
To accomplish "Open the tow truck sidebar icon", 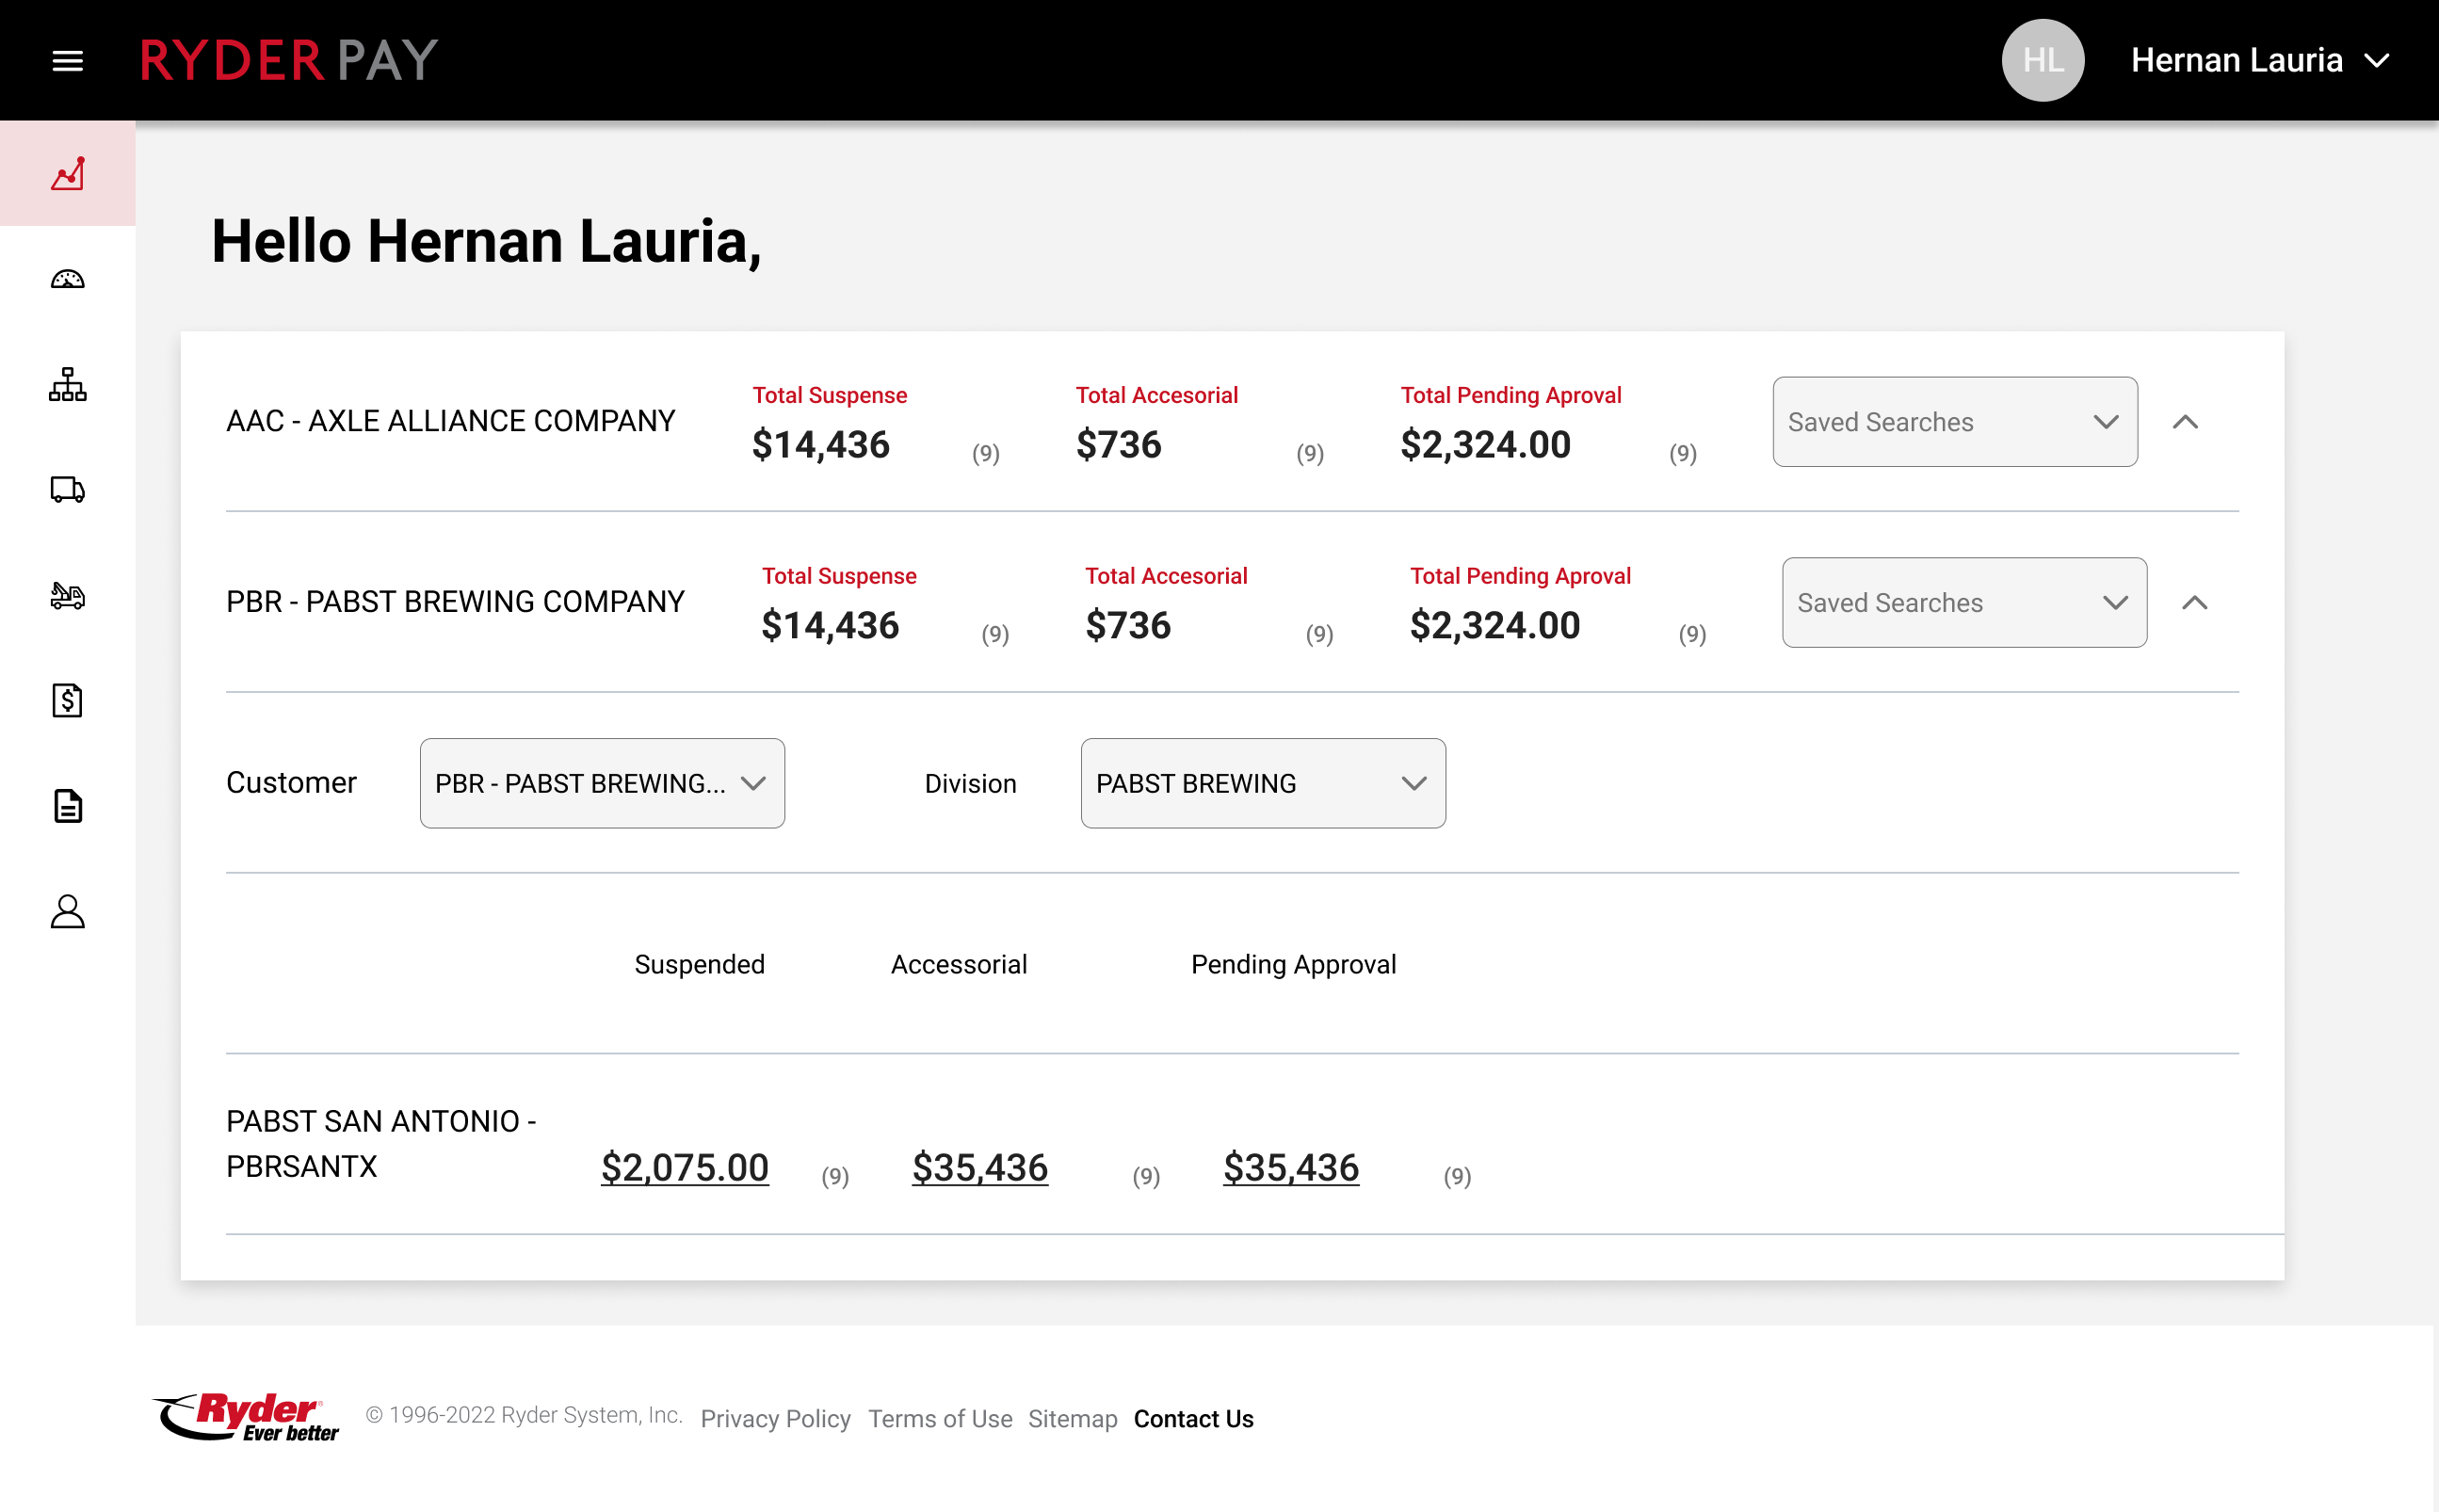I will (67, 596).
